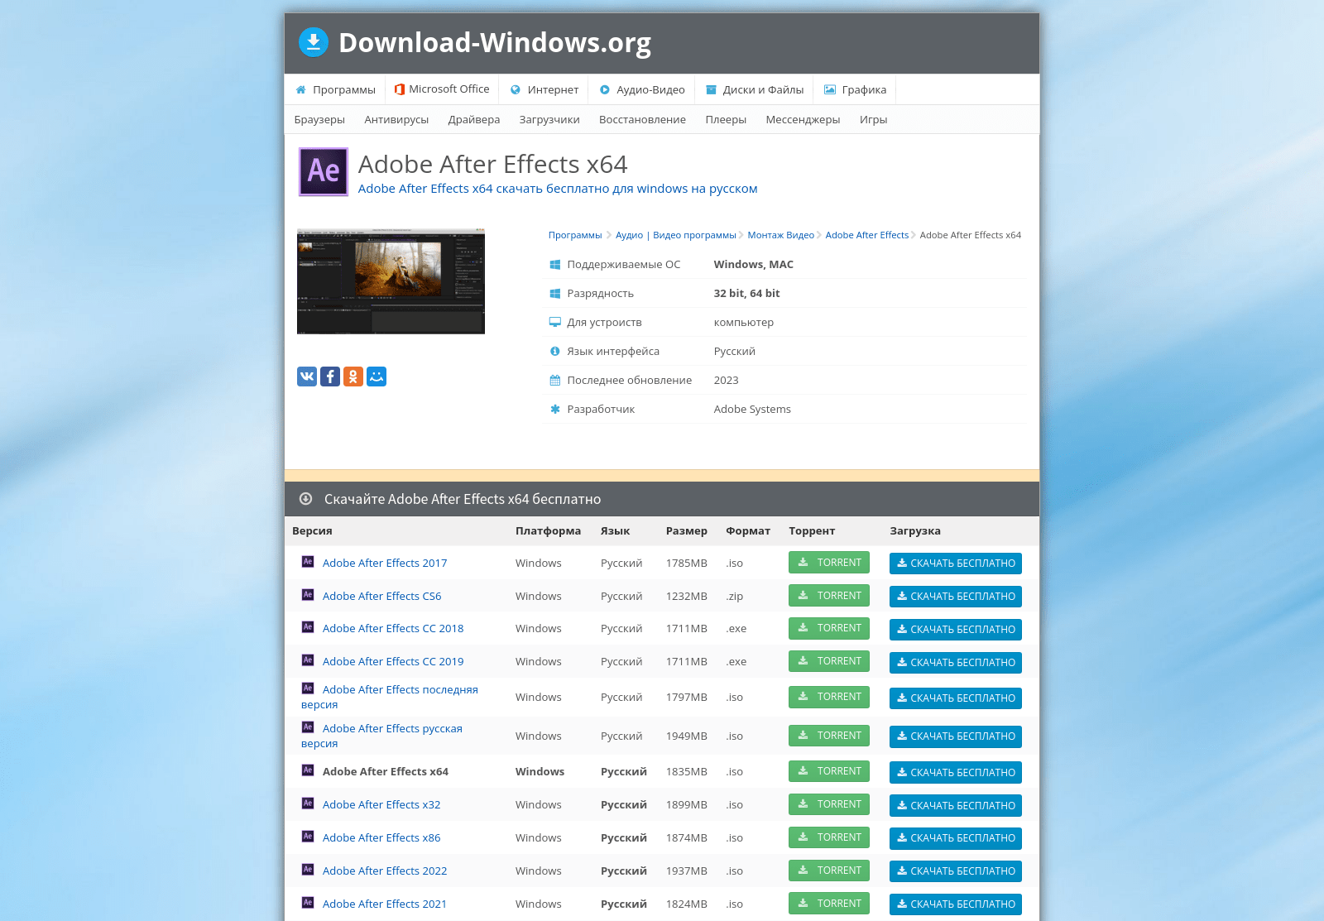Open Adobe After Effects 2021 version link
The image size is (1324, 921).
(x=385, y=904)
